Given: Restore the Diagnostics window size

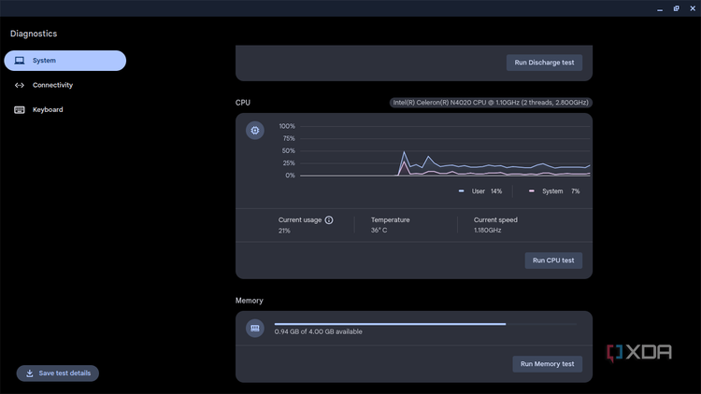Looking at the screenshot, I should pyautogui.click(x=677, y=8).
